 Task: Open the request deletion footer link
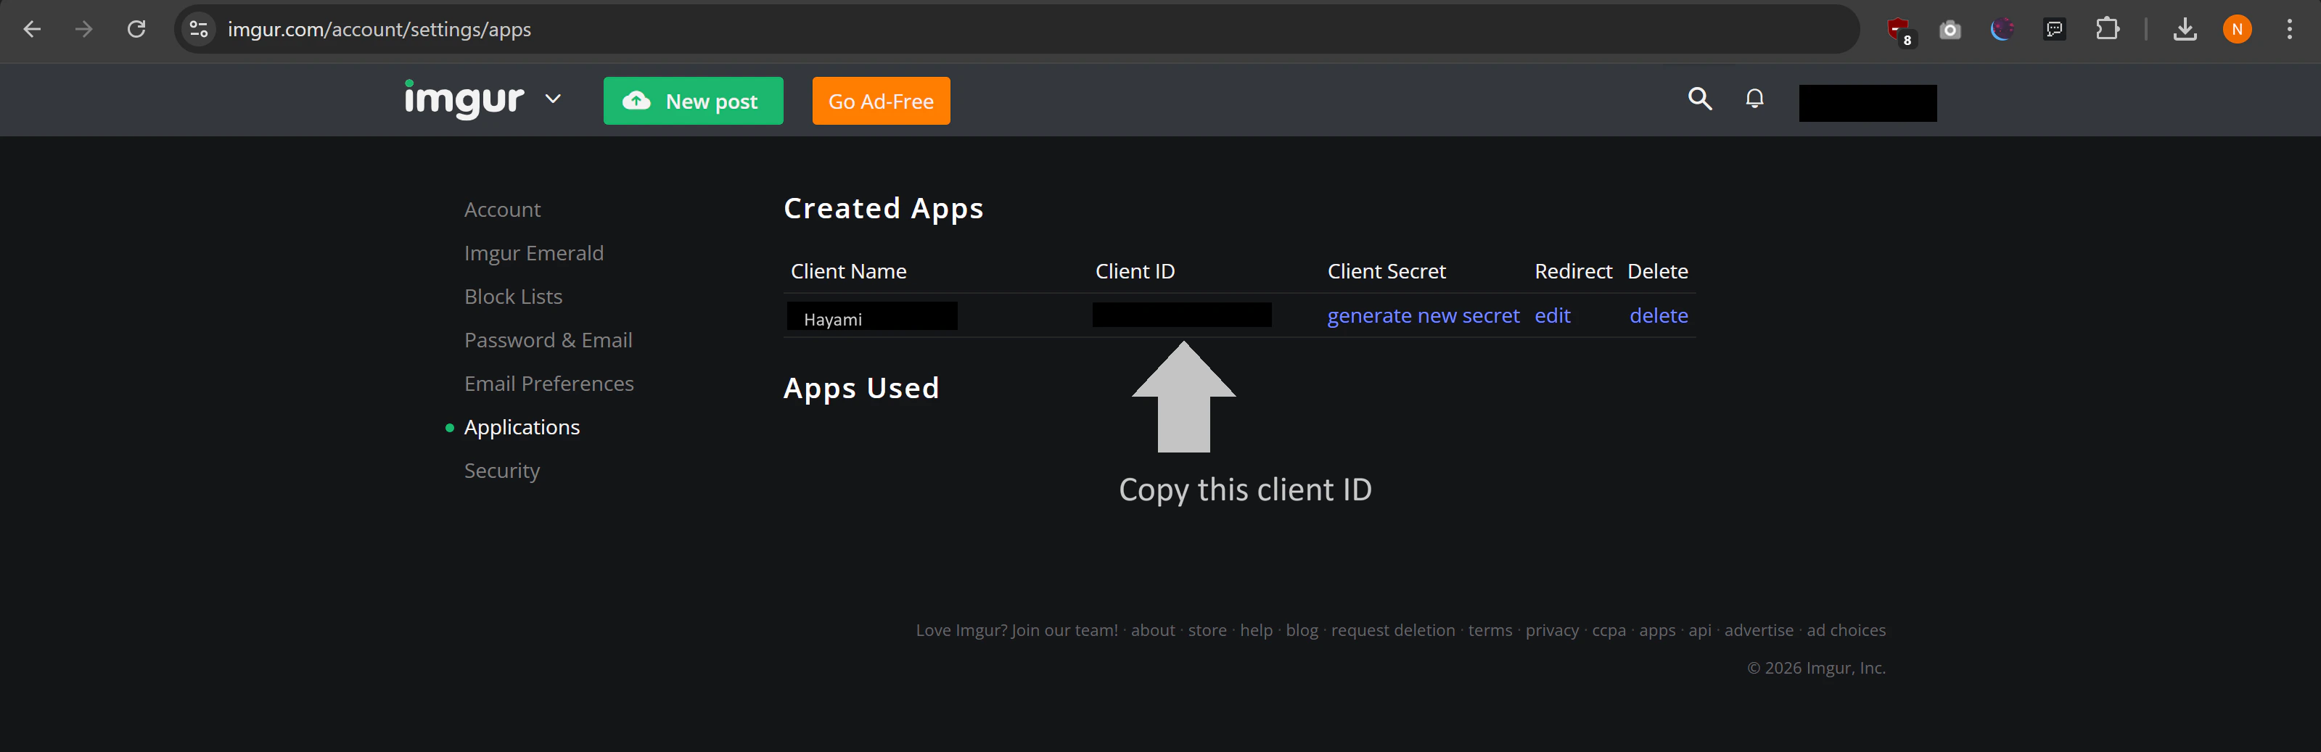click(x=1392, y=630)
